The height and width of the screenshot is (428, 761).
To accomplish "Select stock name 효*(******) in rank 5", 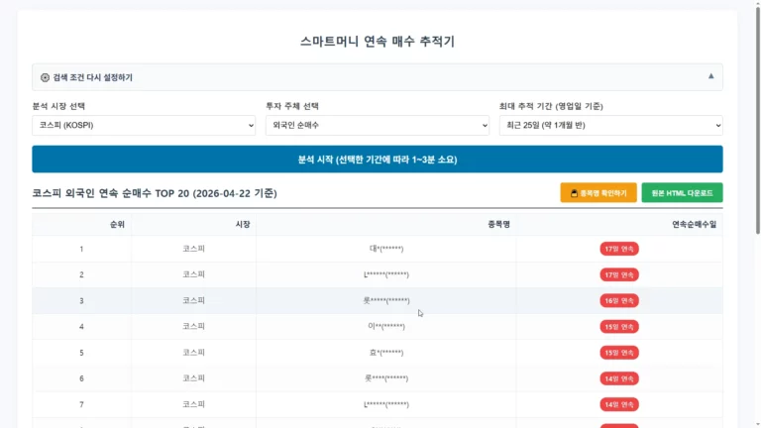I will [x=386, y=353].
